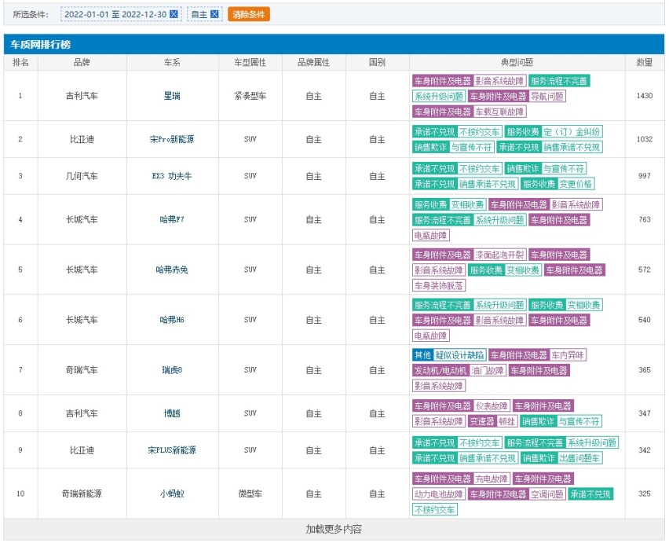669x543 pixels.
Task: Click the 油门故障 tag in 瑞虎8 row
Action: (x=488, y=371)
